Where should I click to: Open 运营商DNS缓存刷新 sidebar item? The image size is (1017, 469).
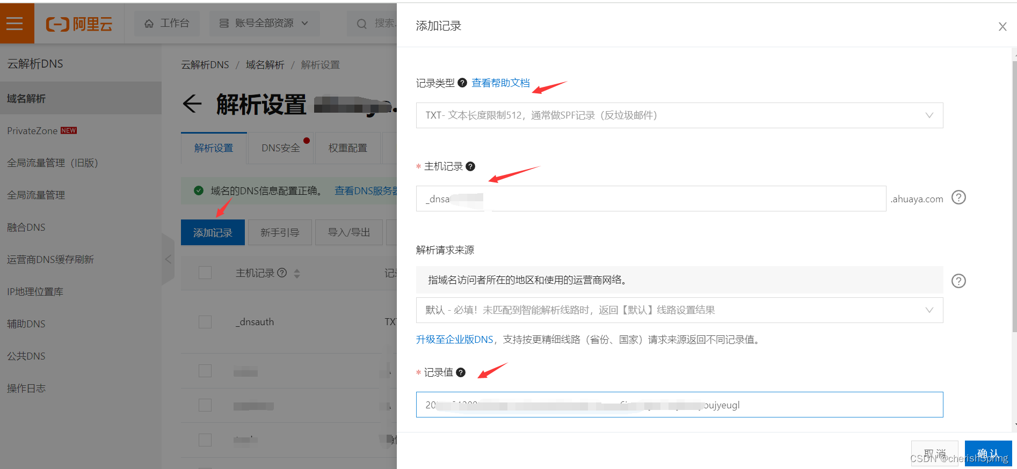pos(81,259)
